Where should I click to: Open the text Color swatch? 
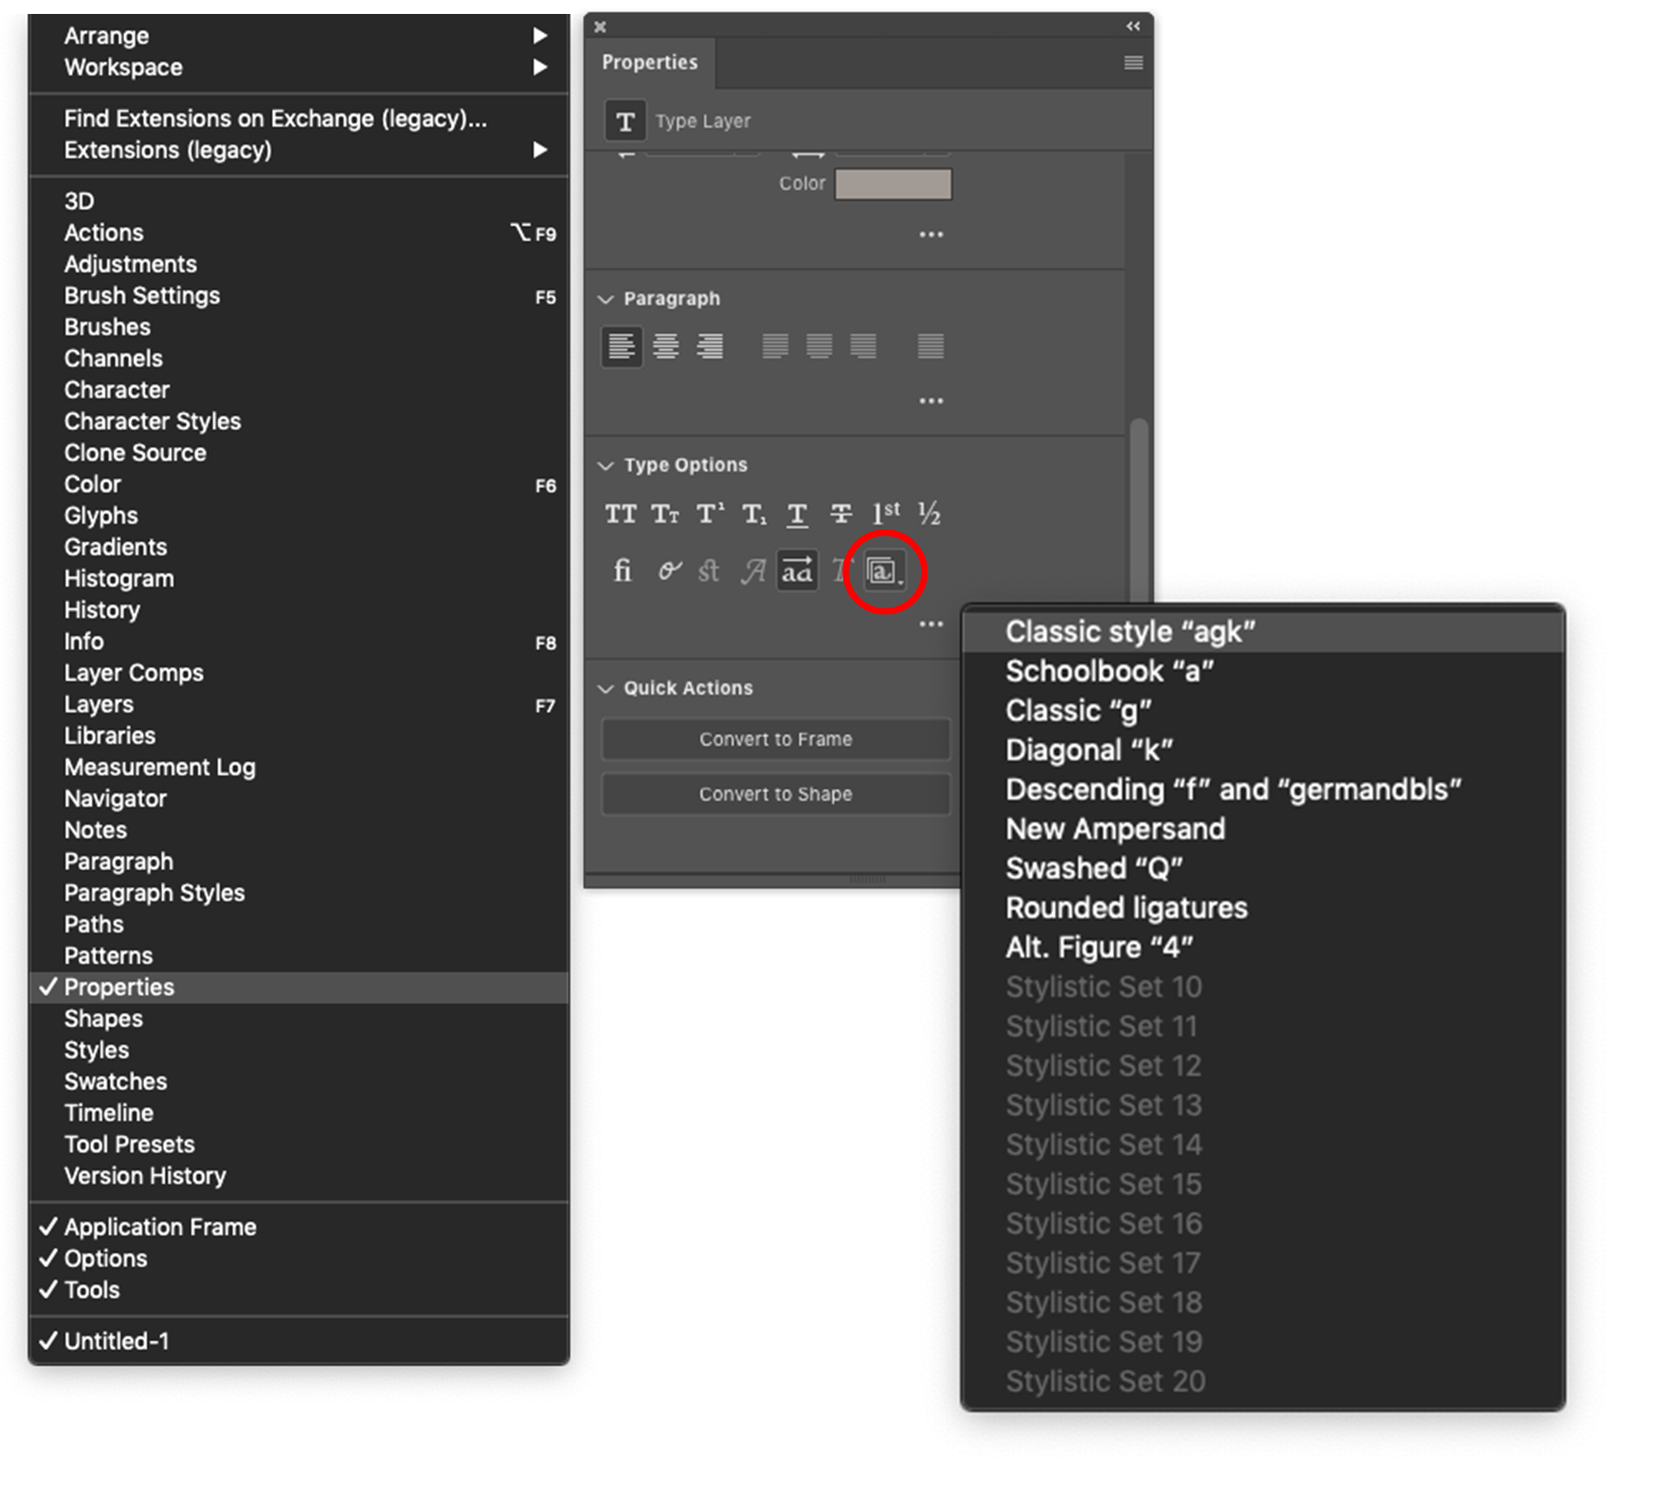point(893,184)
